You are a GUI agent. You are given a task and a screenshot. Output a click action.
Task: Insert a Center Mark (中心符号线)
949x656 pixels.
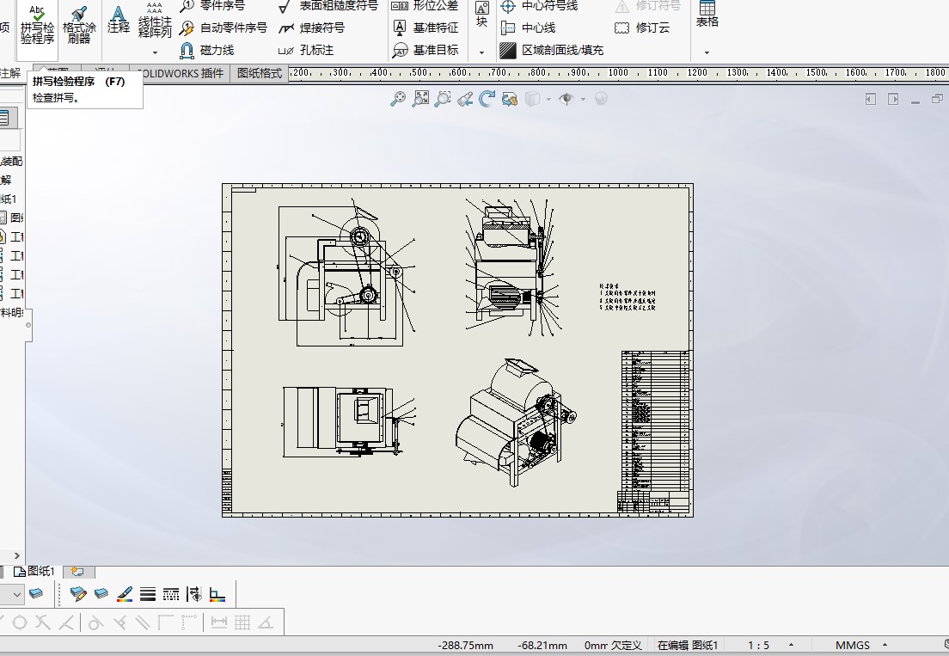pos(539,6)
